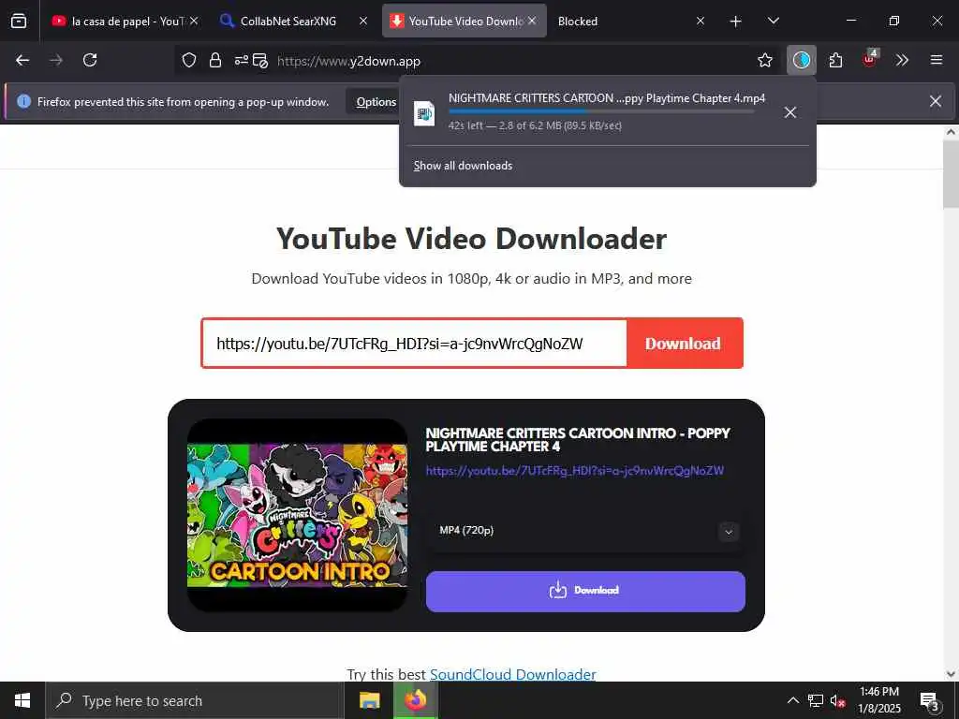Open the muted volume tray icon

coord(838,700)
